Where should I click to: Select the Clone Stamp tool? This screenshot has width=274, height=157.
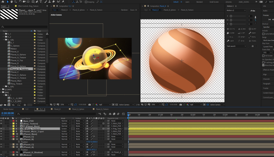tap(49, 2)
